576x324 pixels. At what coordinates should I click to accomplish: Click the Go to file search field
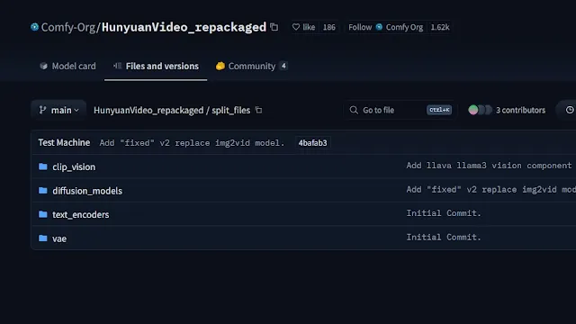point(400,110)
